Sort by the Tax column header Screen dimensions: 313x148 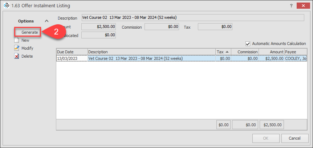(x=222, y=52)
